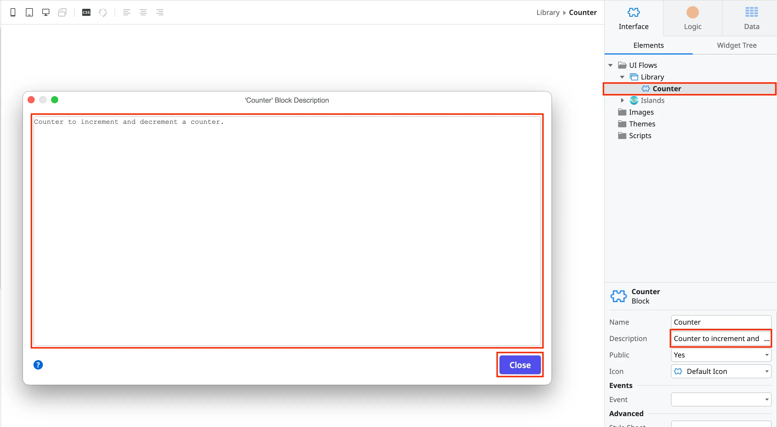
Task: Open the Default Icon dropdown
Action: pos(721,371)
